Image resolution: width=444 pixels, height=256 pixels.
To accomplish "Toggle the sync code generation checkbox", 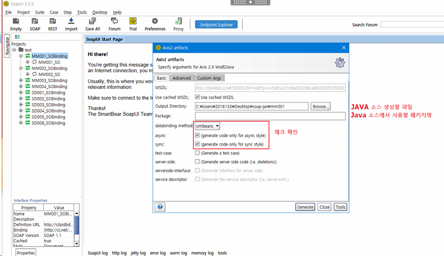I will (x=197, y=144).
